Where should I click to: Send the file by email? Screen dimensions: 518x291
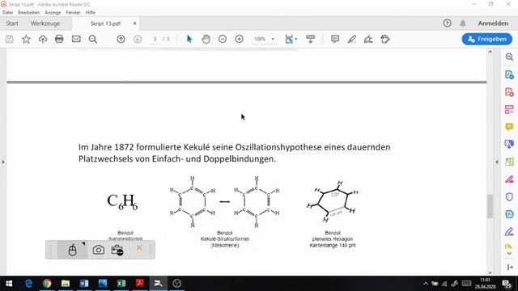(76, 40)
